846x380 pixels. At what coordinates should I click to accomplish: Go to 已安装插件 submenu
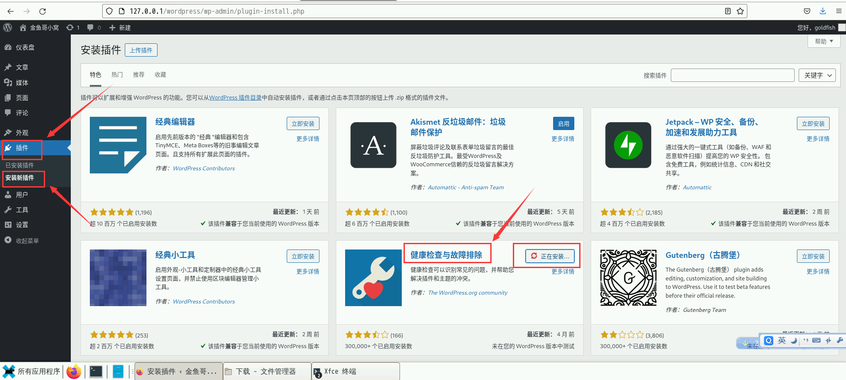click(x=19, y=165)
